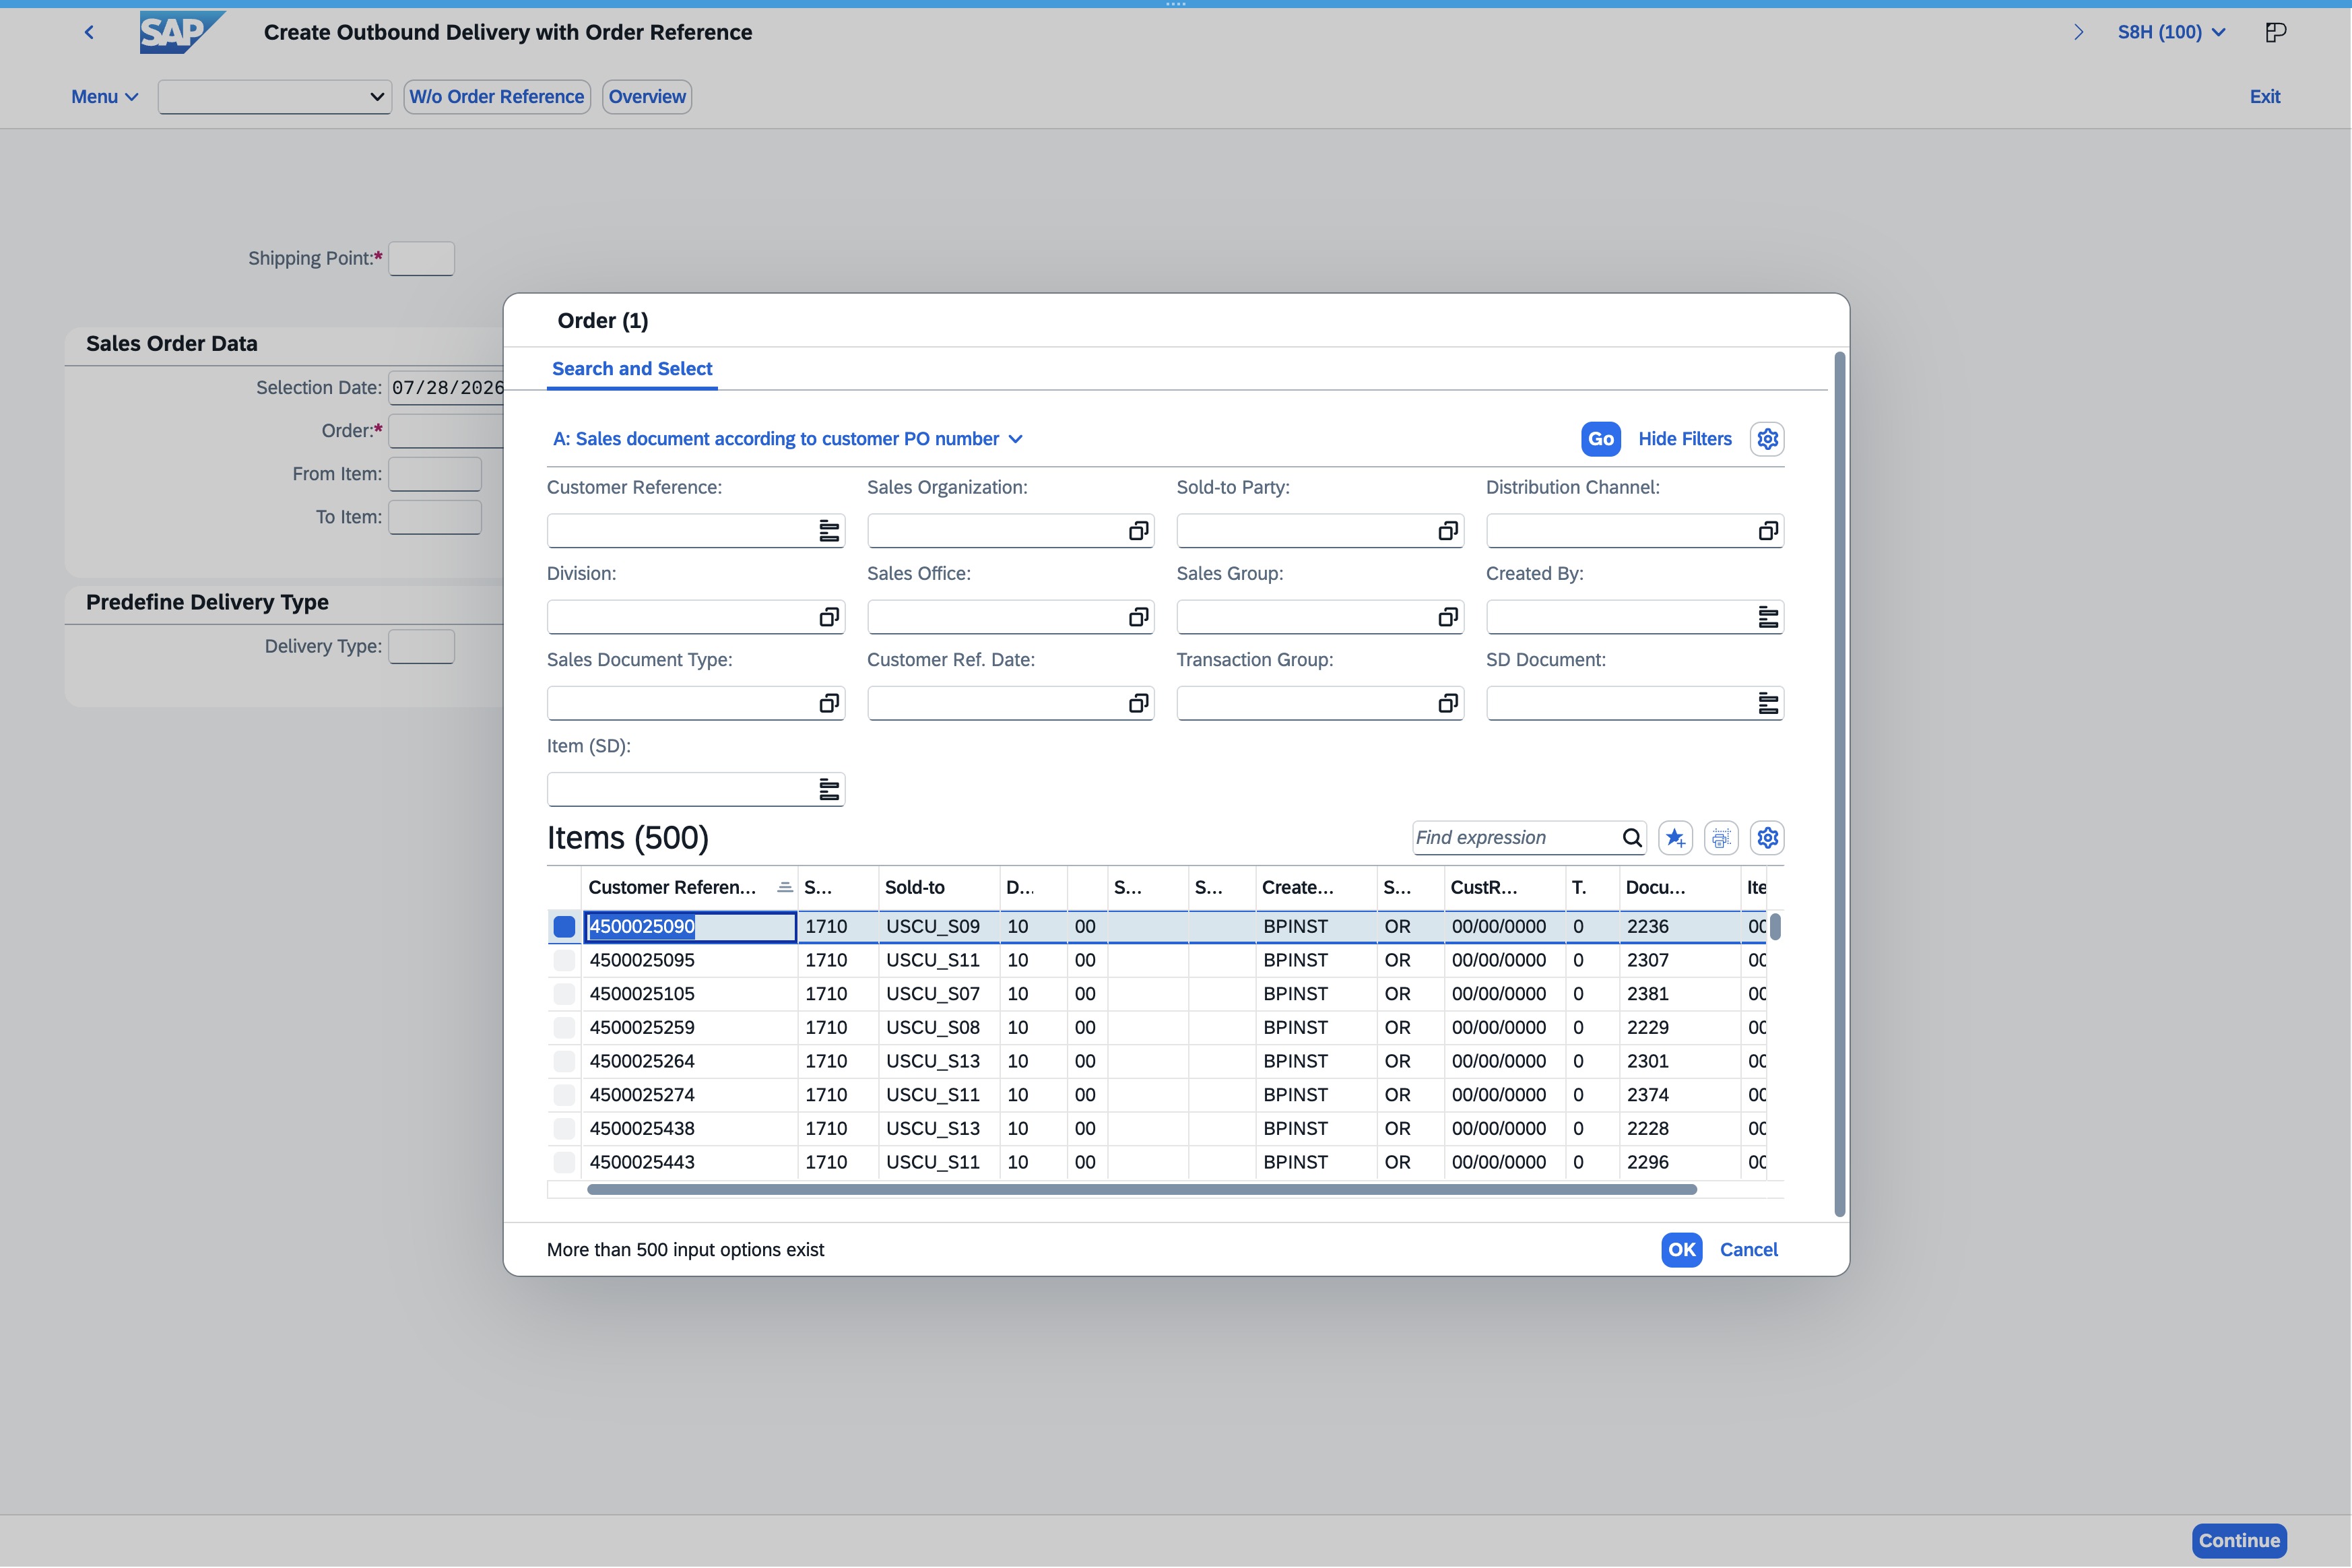This screenshot has height=1568, width=2352.
Task: Click the items table vertical scrollbar thumb
Action: (x=1775, y=927)
